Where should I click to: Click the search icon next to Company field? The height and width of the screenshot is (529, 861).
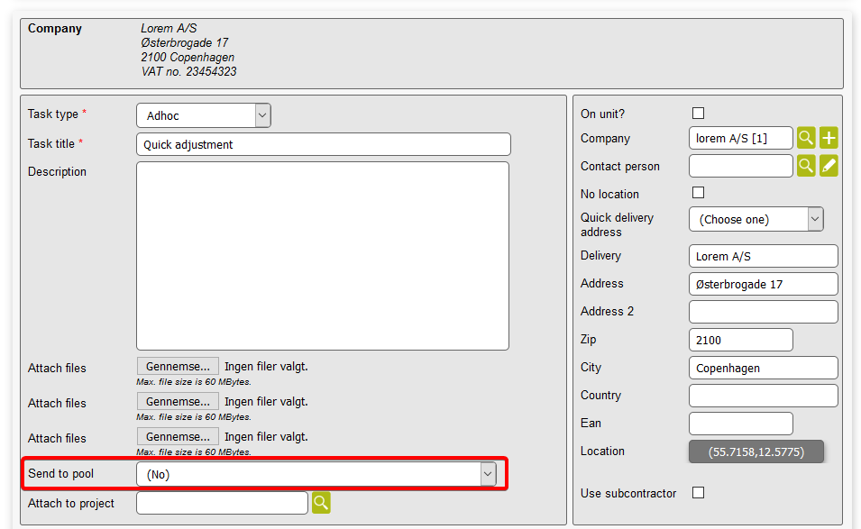[x=806, y=138]
